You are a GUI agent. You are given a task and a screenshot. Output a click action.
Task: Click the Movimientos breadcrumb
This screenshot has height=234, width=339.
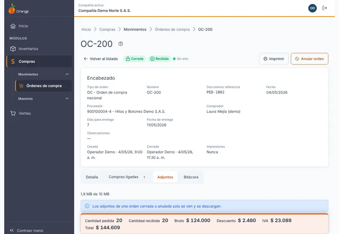point(135,29)
